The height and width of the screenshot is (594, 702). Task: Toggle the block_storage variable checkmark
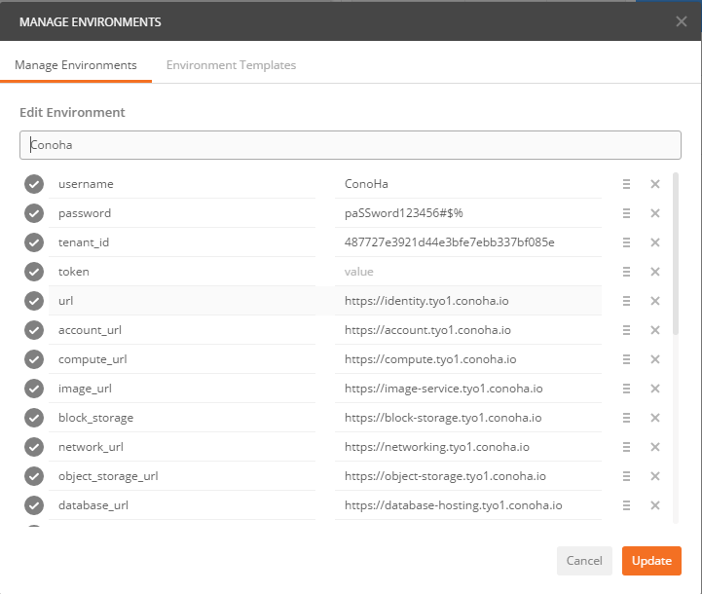coord(34,418)
